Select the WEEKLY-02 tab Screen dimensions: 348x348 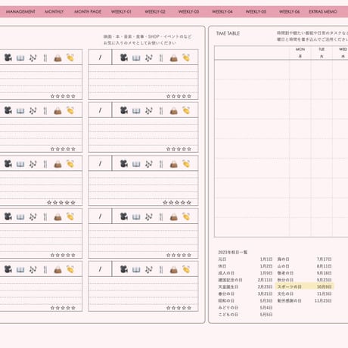155,11
